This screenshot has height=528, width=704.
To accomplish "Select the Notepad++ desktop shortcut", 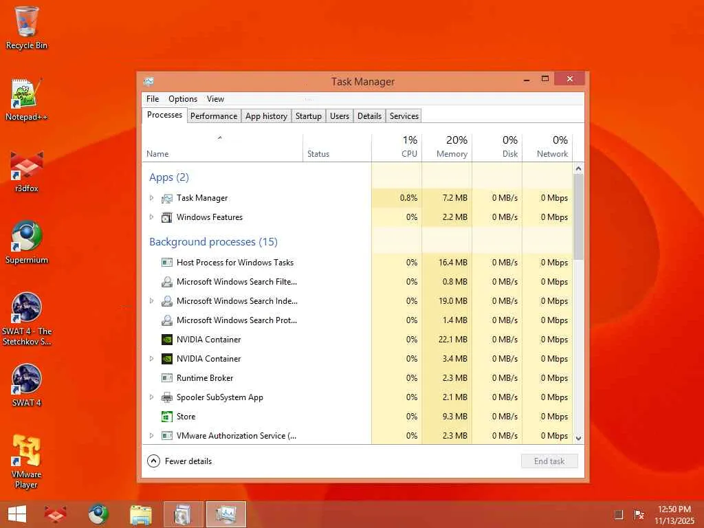I will pos(27,99).
